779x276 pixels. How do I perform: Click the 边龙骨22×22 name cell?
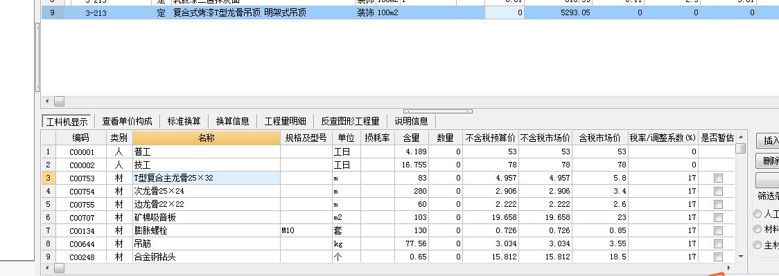206,204
